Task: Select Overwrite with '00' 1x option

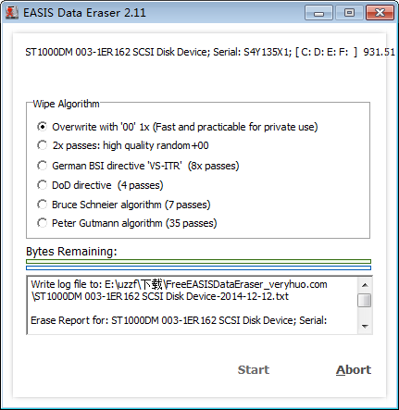Action: click(x=177, y=127)
